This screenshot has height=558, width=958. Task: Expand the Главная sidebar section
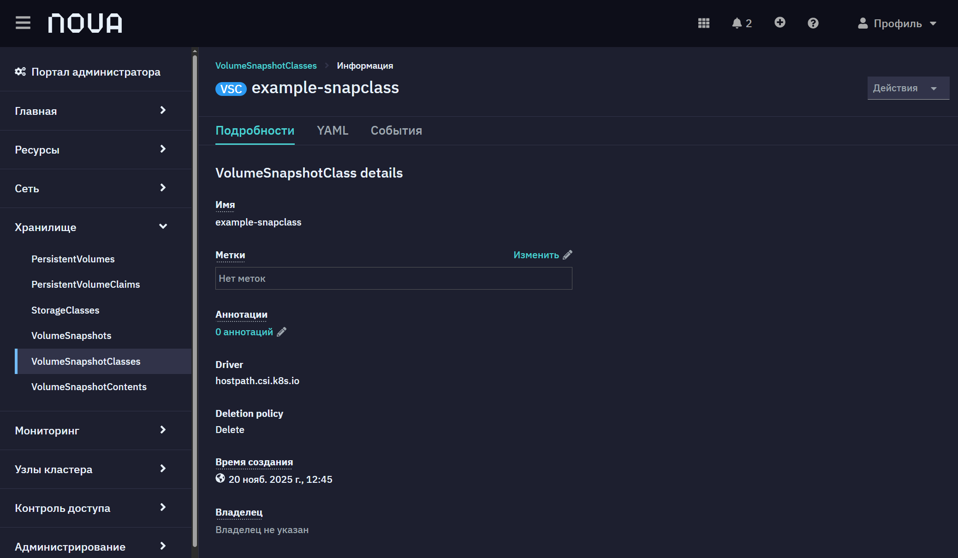pos(95,111)
